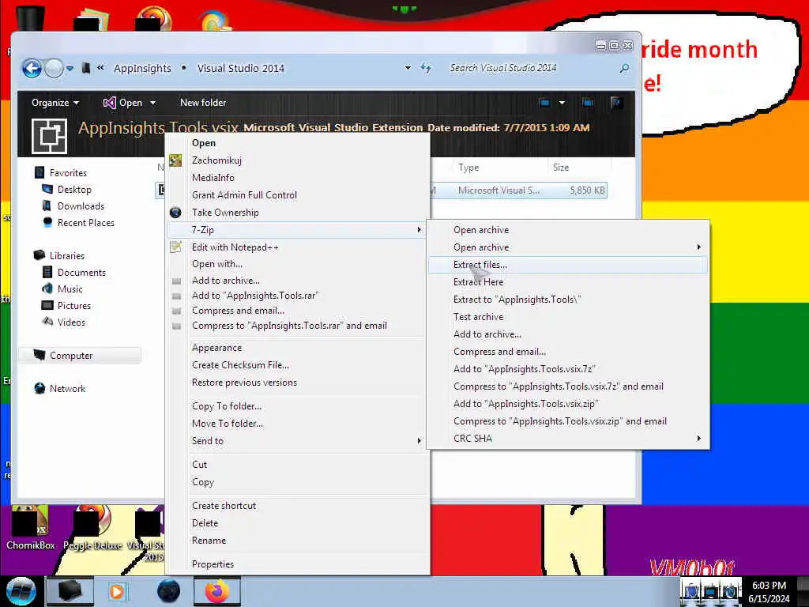Click New folder in the toolbar
Image resolution: width=809 pixels, height=607 pixels.
(x=203, y=103)
